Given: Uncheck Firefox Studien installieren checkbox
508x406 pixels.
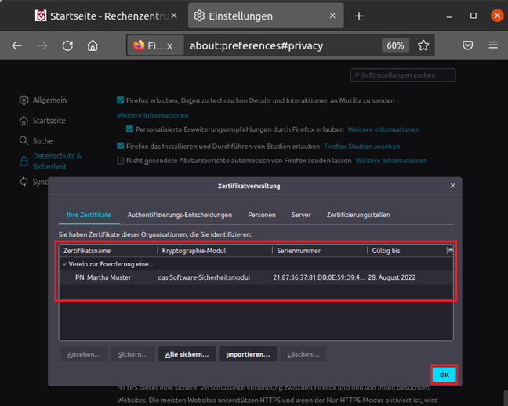Looking at the screenshot, I should tap(120, 146).
